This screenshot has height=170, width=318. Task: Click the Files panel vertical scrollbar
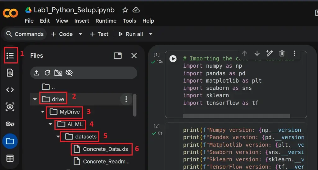click(x=135, y=105)
